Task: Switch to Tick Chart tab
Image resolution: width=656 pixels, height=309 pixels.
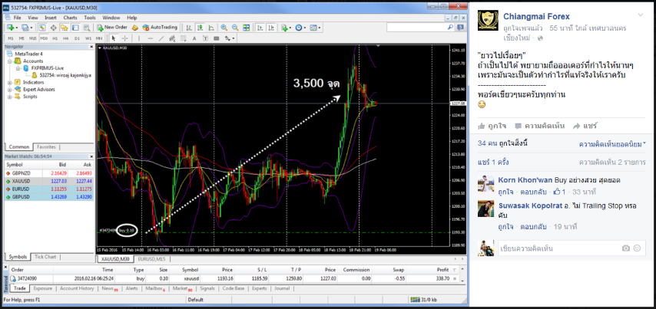Action: [x=45, y=256]
